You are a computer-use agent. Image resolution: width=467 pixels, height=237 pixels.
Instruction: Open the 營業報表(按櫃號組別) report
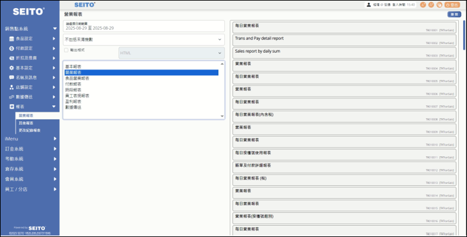[x=344, y=218]
